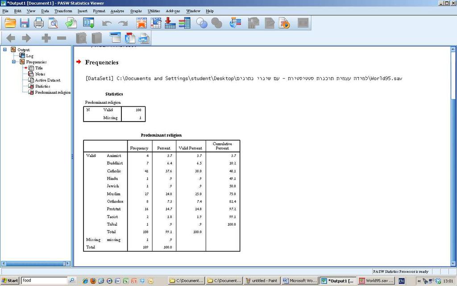Click the Insert Heading icon
457x286 pixels.
point(115,38)
